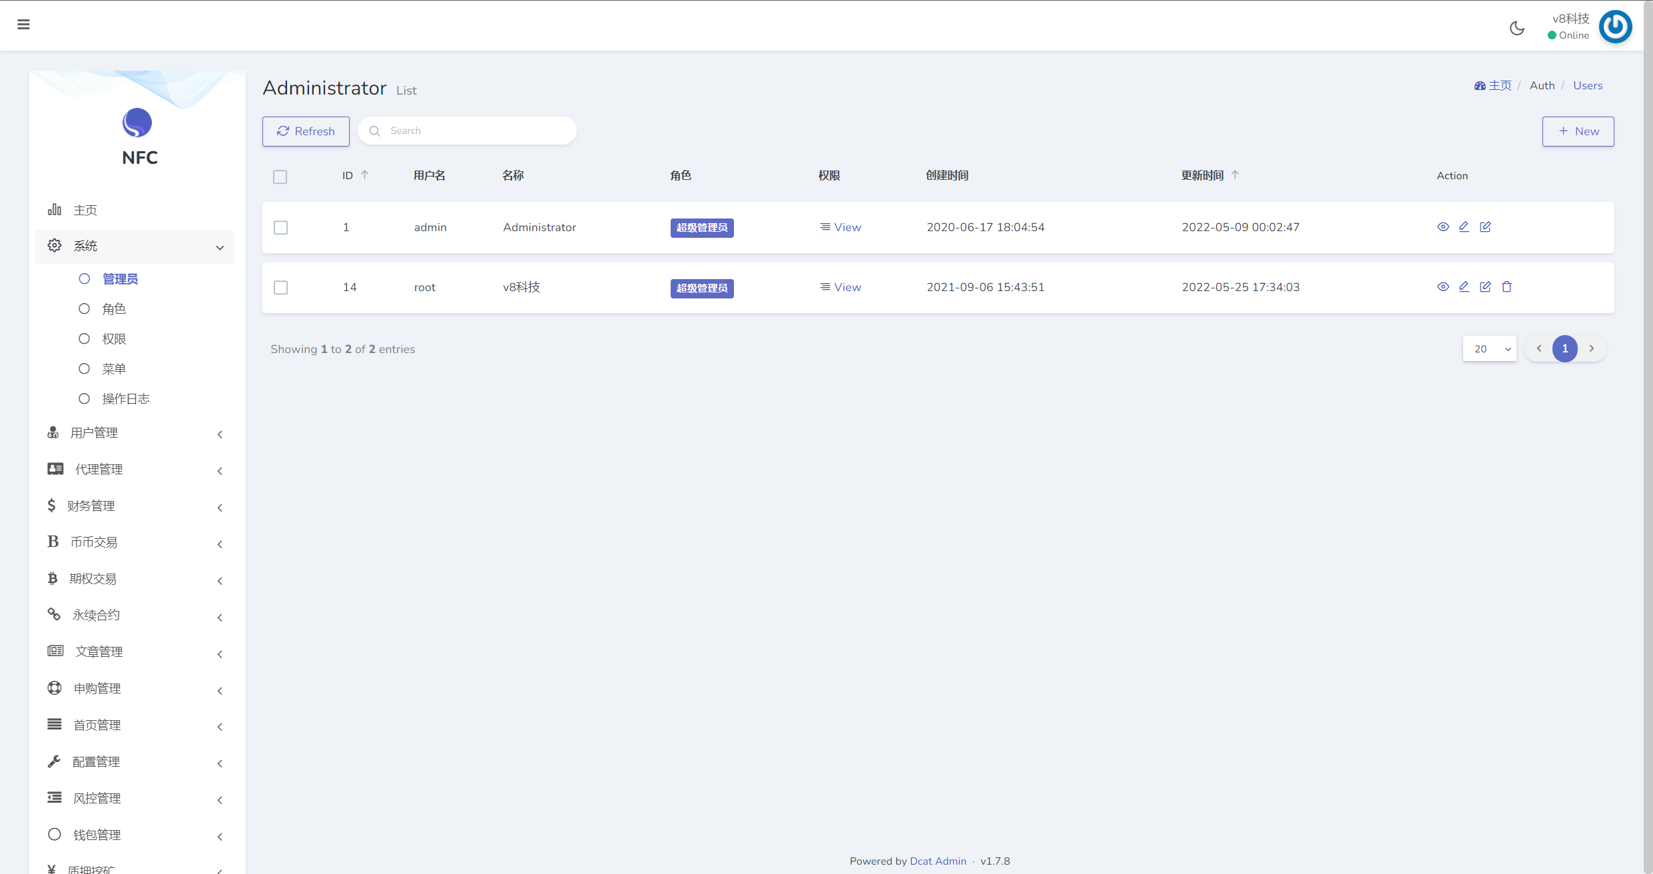1653x874 pixels.
Task: Click the Edit icon for admin user
Action: click(x=1464, y=226)
